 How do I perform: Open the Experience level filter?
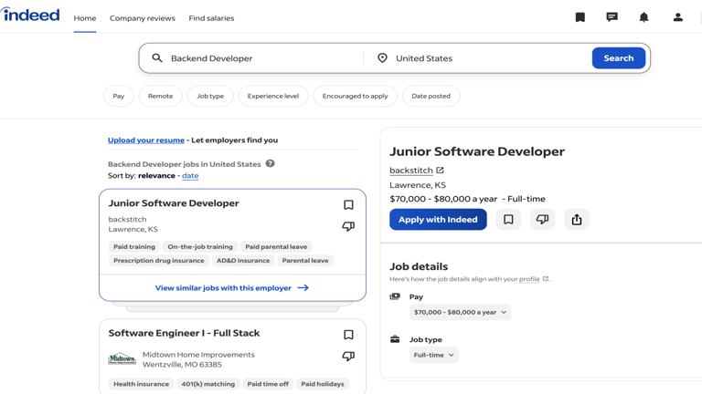tap(273, 96)
